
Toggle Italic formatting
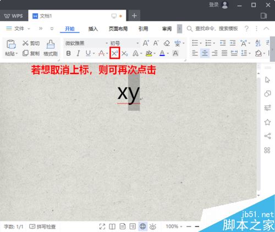(x=78, y=53)
